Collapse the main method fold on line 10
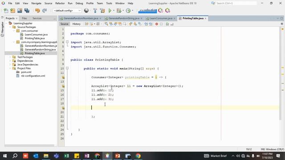285x160 pixels. pyautogui.click(x=67, y=68)
